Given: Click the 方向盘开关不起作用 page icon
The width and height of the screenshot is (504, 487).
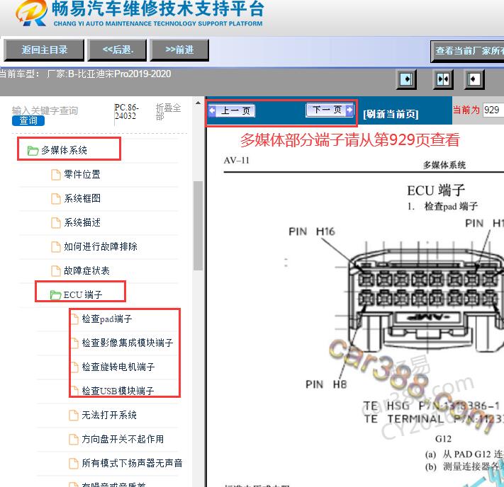Looking at the screenshot, I should (x=74, y=440).
